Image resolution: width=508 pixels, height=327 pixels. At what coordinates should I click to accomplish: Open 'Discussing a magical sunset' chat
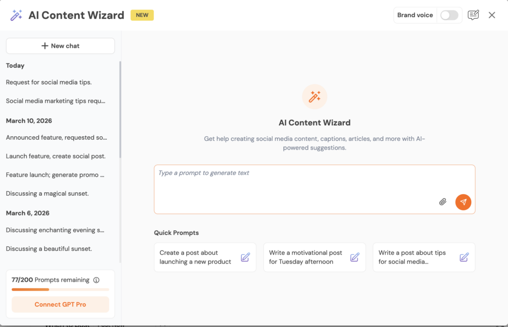point(47,193)
